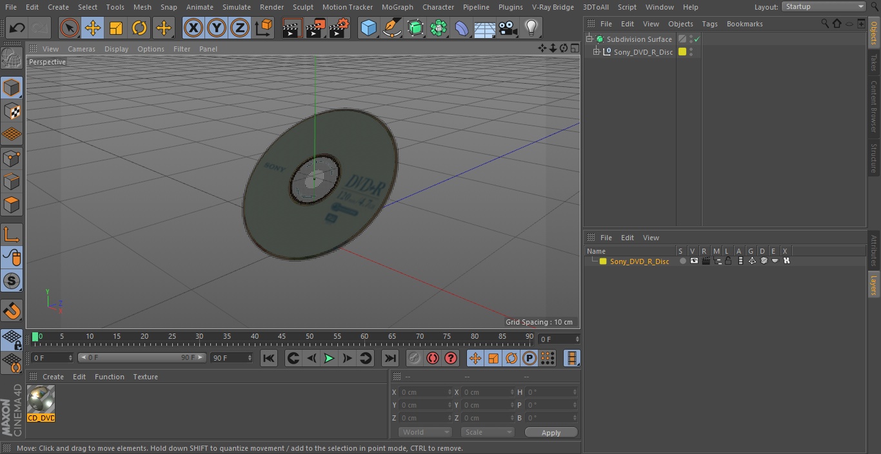The height and width of the screenshot is (454, 881).
Task: Toggle X axis lock
Action: coord(193,28)
